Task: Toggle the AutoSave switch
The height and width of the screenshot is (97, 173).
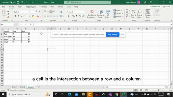Action: point(13,2)
